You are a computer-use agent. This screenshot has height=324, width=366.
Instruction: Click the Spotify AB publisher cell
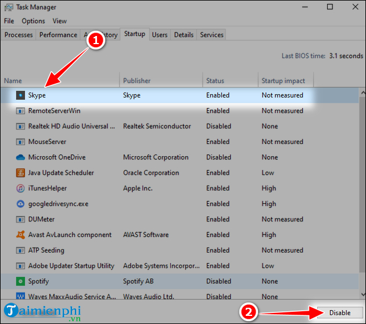[138, 282]
